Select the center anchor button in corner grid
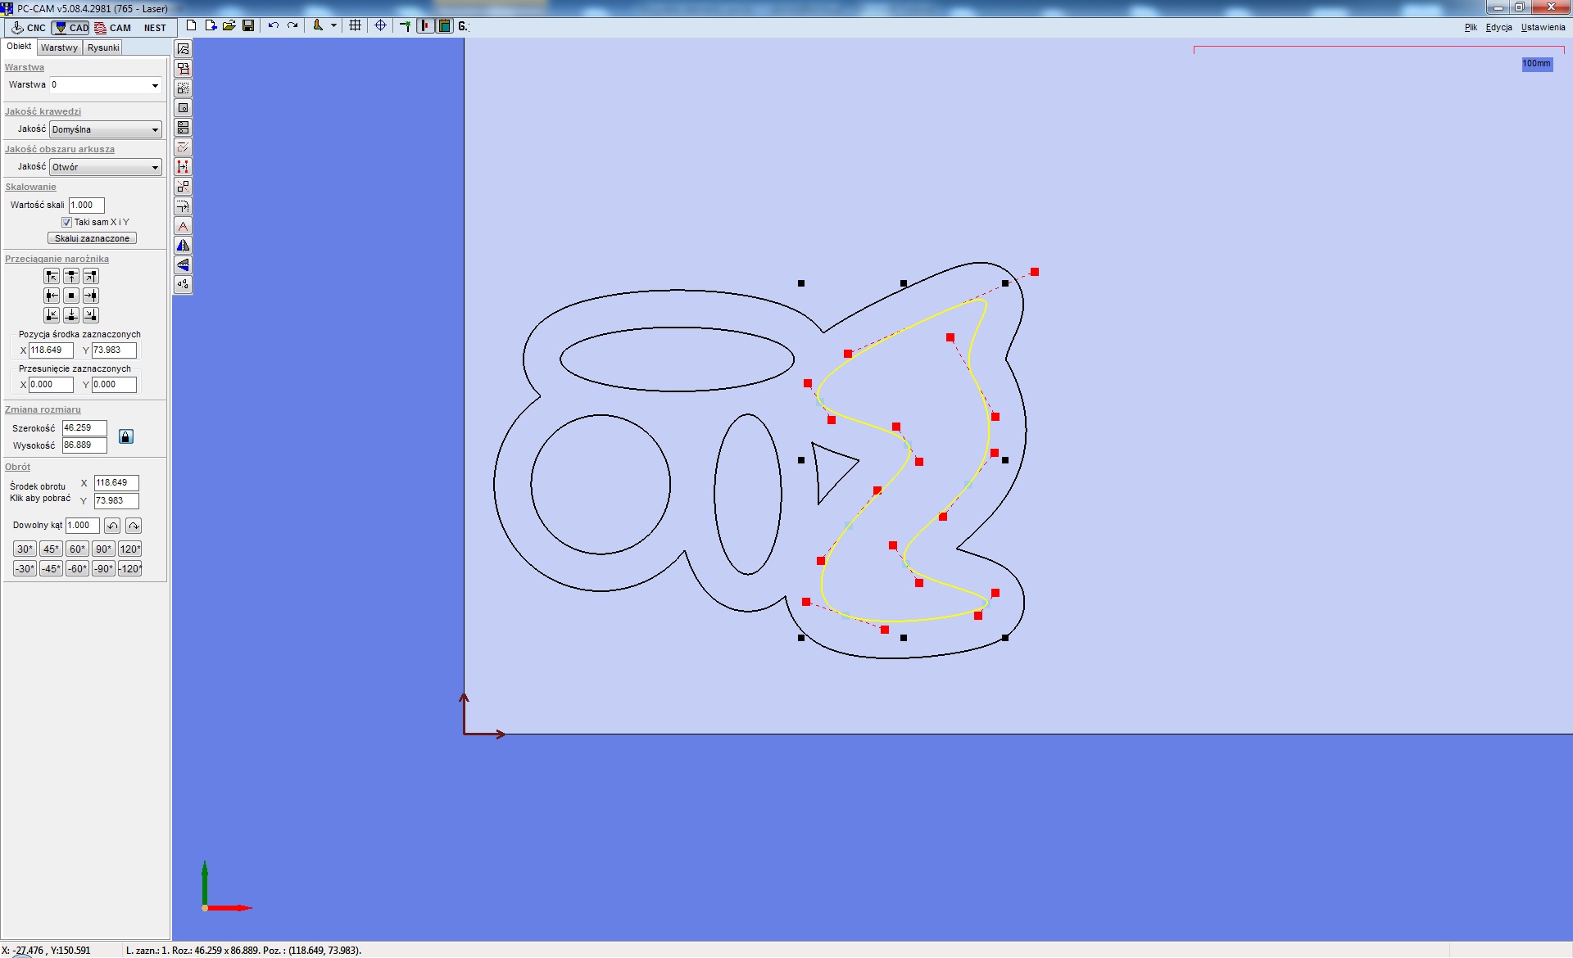Viewport: 1573px width, 958px height. [x=71, y=296]
